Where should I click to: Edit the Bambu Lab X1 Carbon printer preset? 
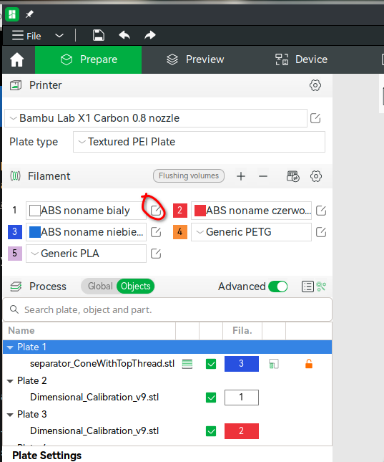[x=315, y=118]
